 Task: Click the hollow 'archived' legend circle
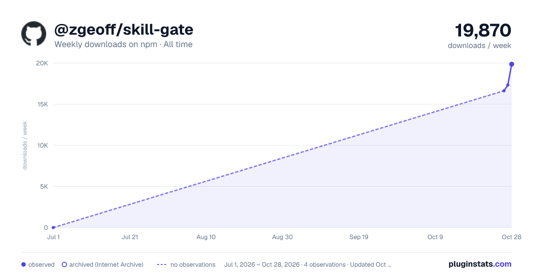click(x=64, y=264)
